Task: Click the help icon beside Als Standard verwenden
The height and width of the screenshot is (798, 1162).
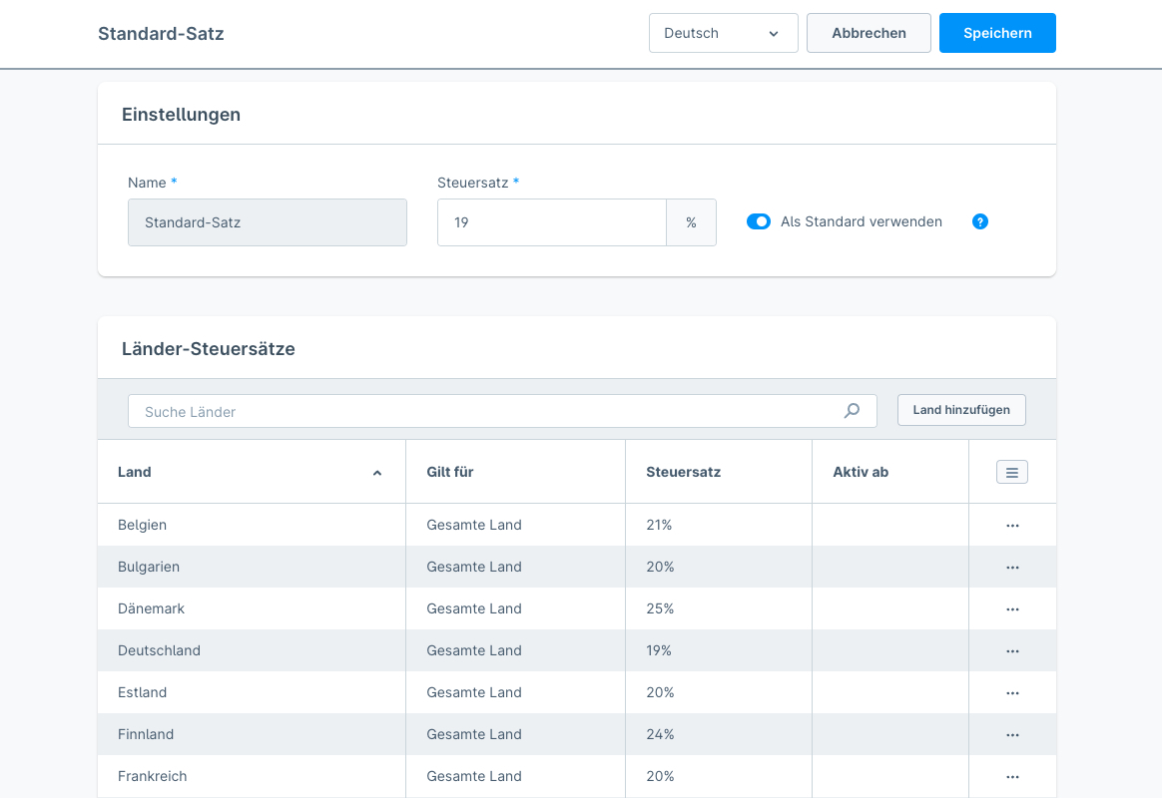Action: tap(980, 221)
